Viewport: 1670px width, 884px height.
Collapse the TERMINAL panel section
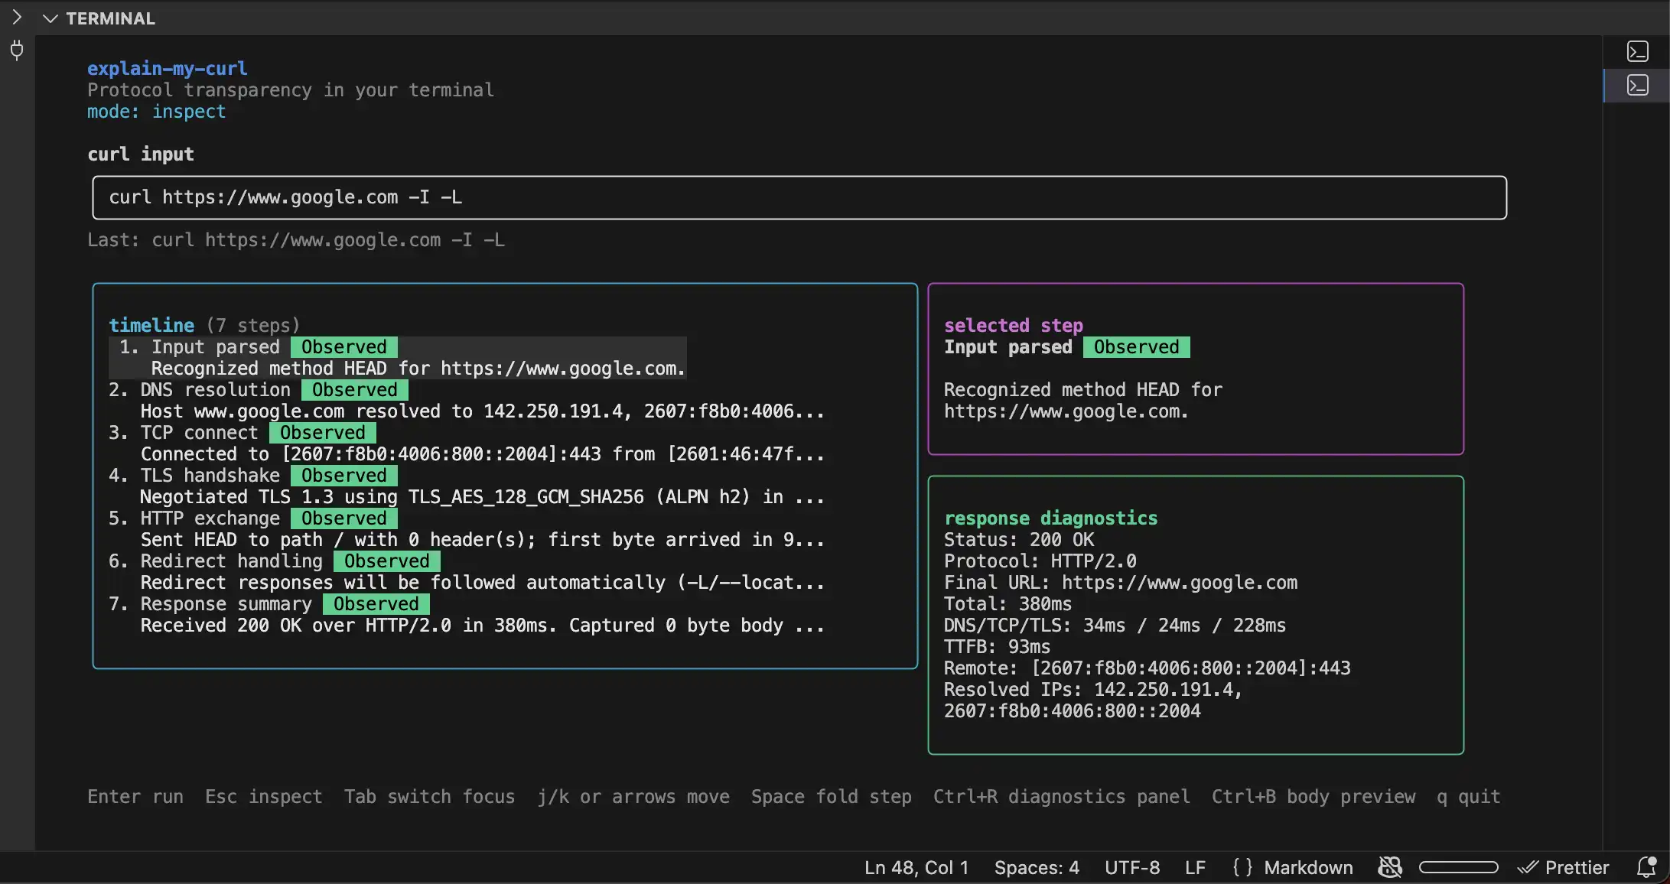click(50, 18)
